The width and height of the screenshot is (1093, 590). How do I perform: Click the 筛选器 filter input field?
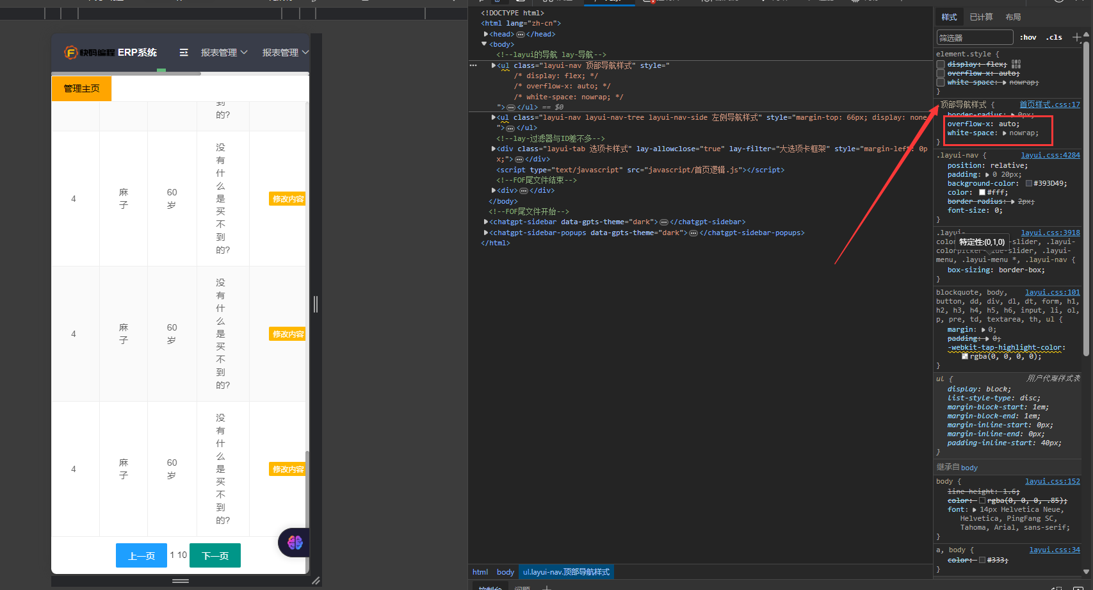[975, 37]
